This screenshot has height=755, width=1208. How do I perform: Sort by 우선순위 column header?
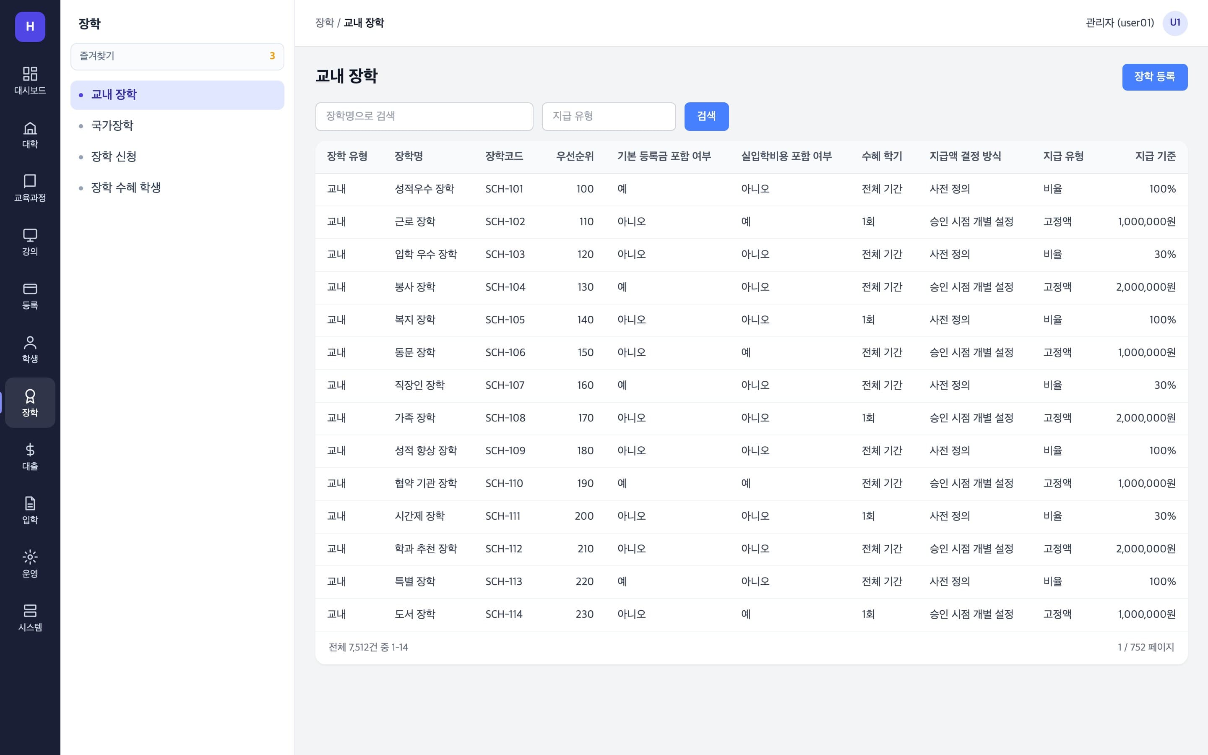[x=575, y=156]
